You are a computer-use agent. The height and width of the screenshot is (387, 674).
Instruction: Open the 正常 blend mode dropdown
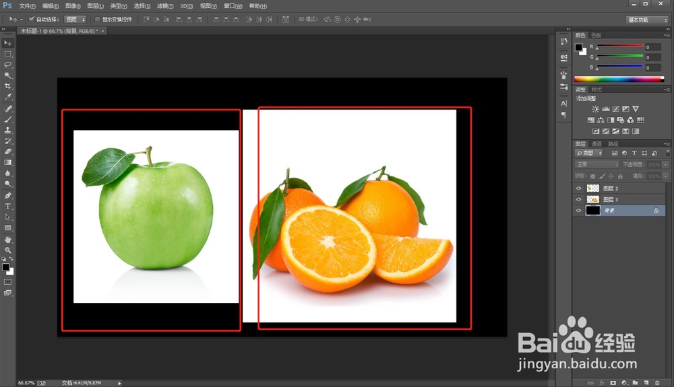[596, 165]
